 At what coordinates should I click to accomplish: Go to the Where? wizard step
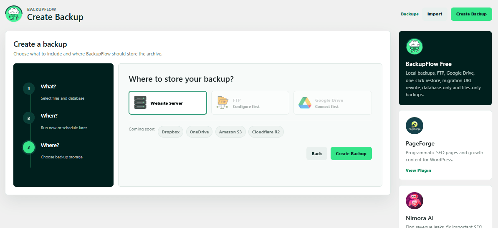[50, 145]
